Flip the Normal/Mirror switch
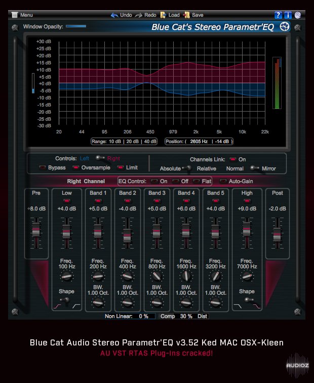The width and height of the screenshot is (314, 383). coord(255,168)
